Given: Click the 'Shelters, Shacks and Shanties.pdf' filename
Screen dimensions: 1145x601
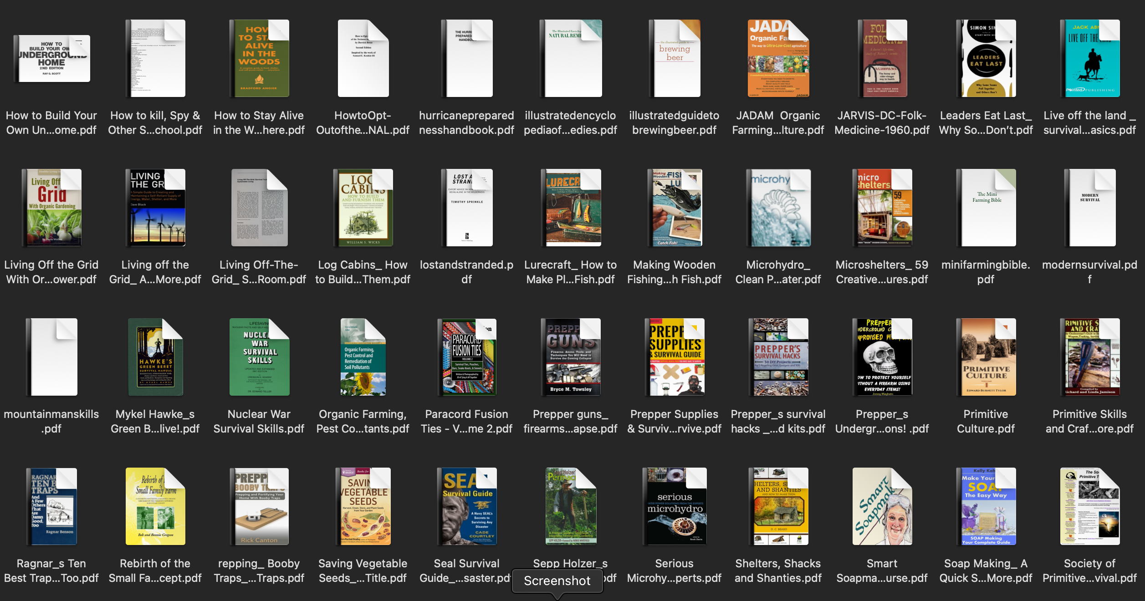Looking at the screenshot, I should point(778,571).
